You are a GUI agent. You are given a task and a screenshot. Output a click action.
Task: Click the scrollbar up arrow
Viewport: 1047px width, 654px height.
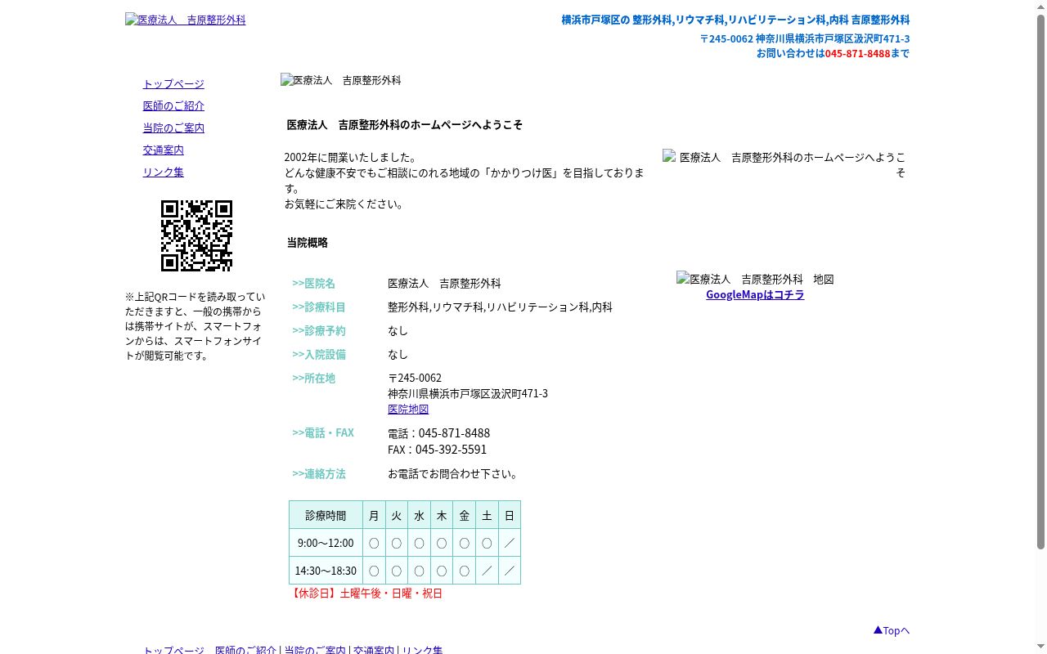(1040, 6)
